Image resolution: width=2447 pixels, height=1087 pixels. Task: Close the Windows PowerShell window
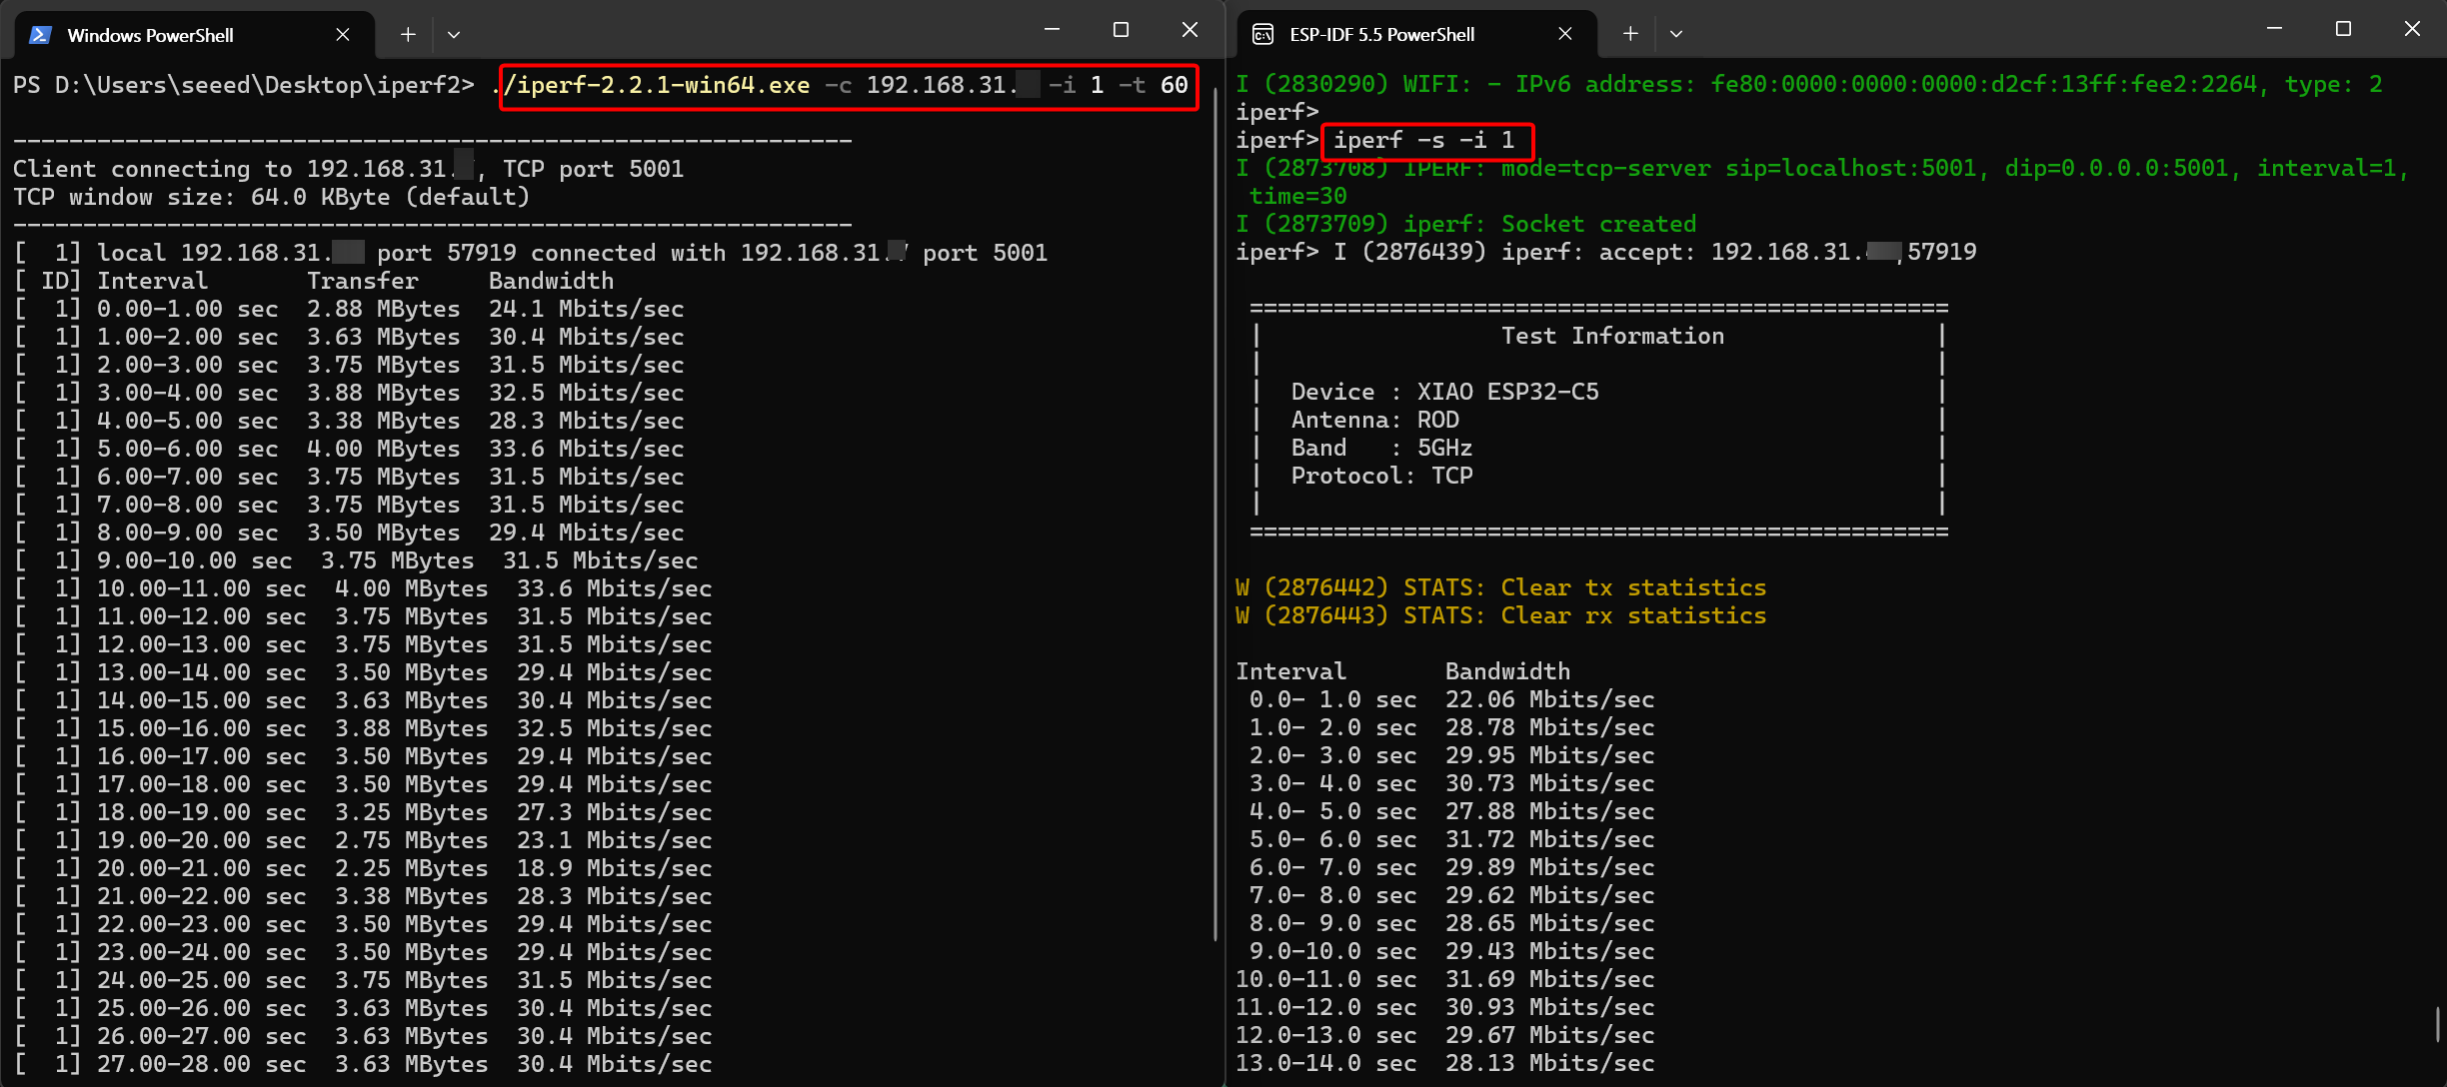pyautogui.click(x=1190, y=30)
